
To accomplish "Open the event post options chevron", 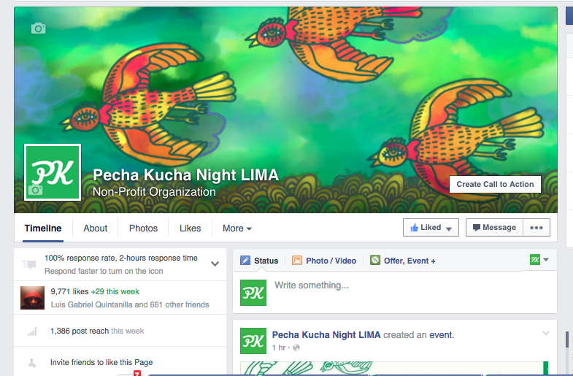I will (545, 333).
